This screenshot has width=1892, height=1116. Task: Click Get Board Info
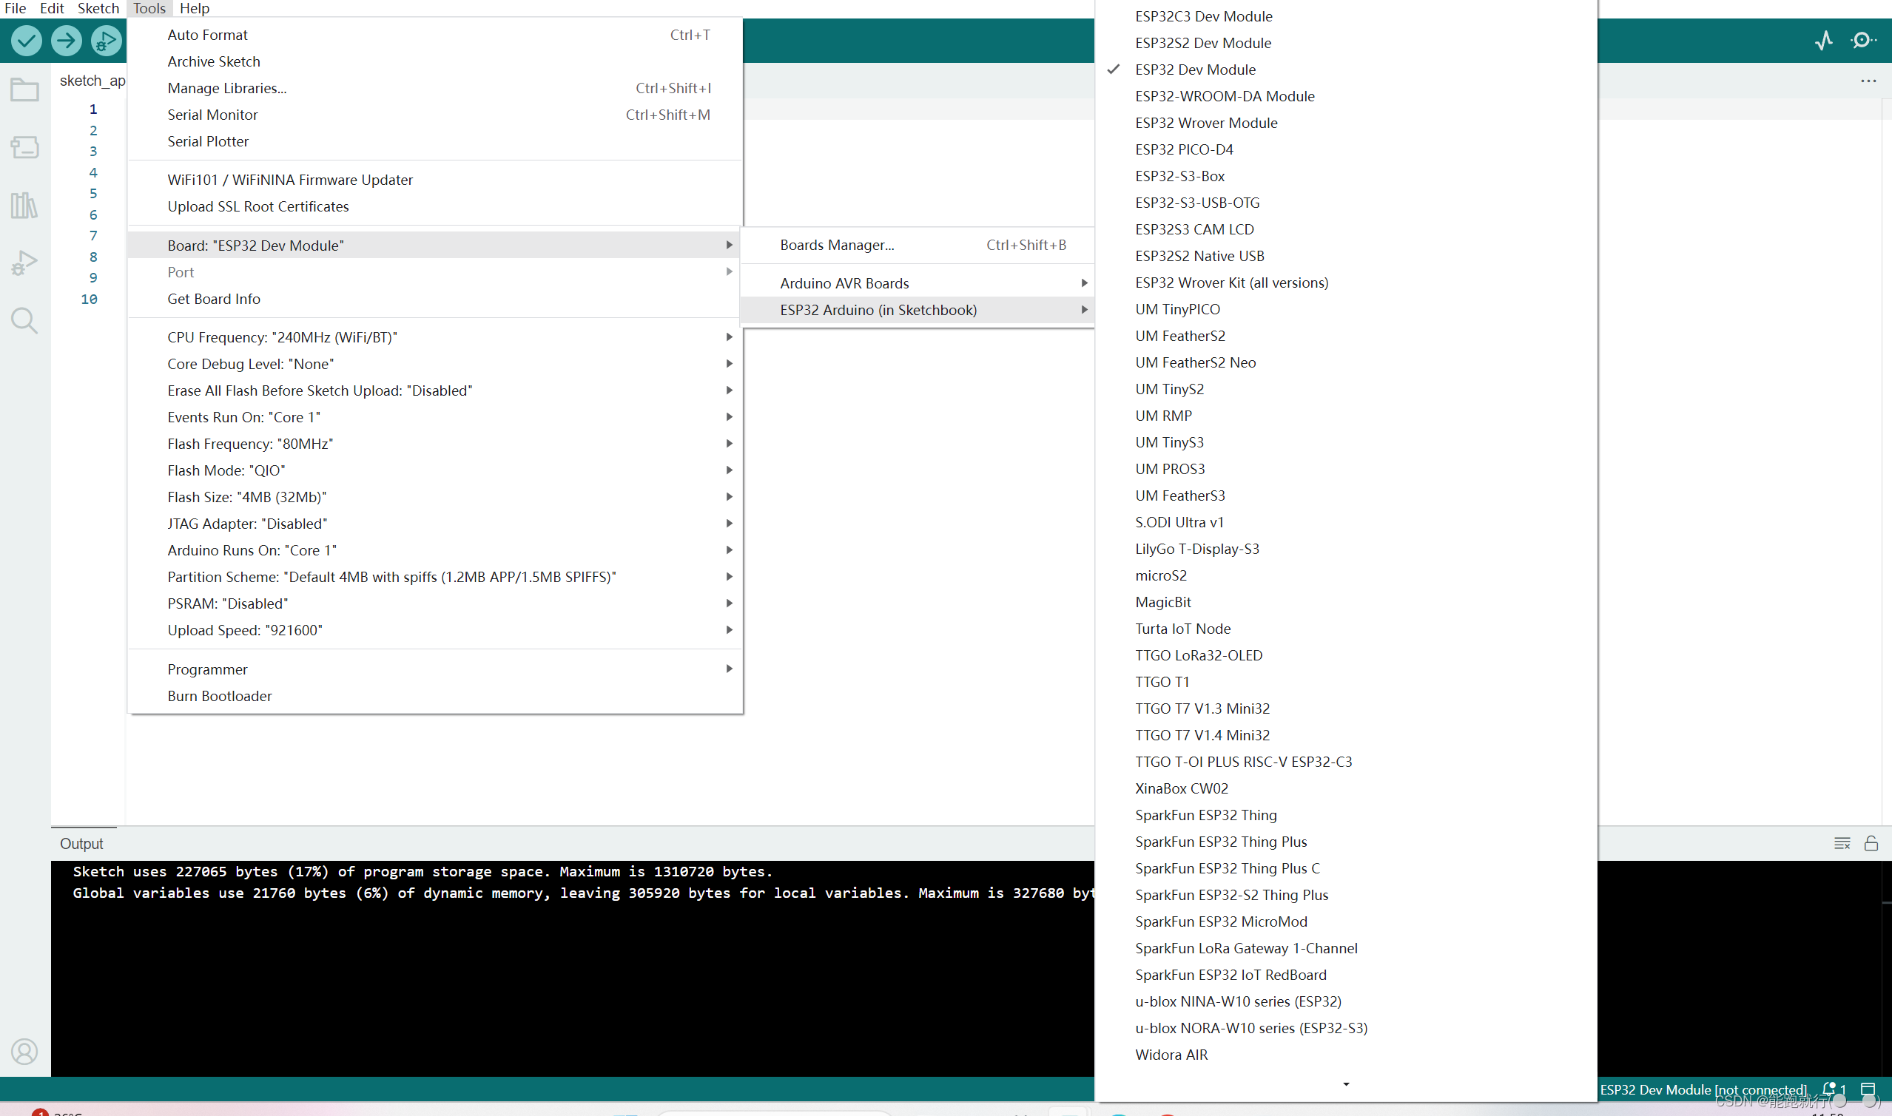[x=214, y=299]
